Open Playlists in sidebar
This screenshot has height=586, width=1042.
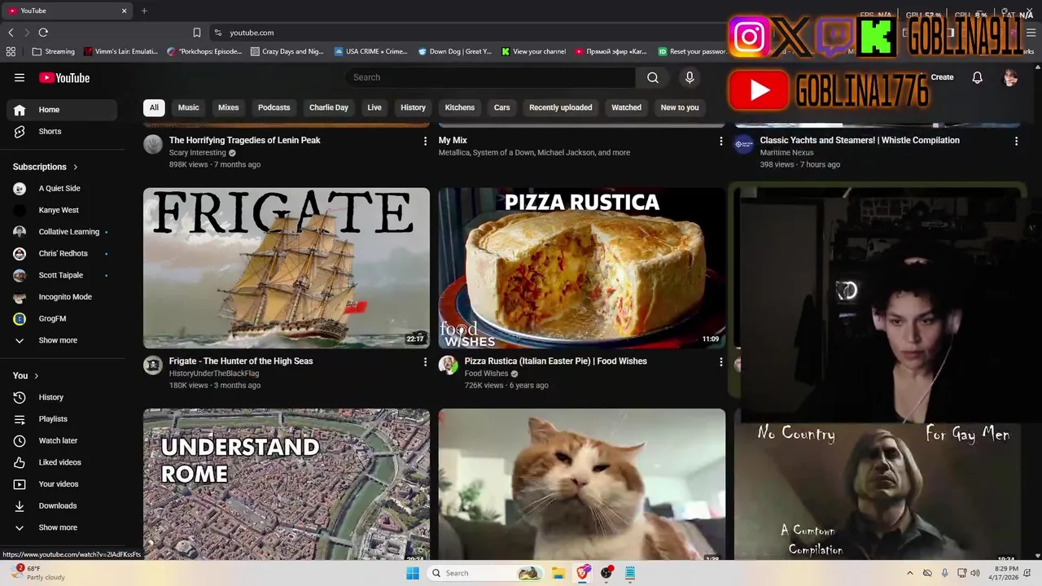[x=62, y=419]
